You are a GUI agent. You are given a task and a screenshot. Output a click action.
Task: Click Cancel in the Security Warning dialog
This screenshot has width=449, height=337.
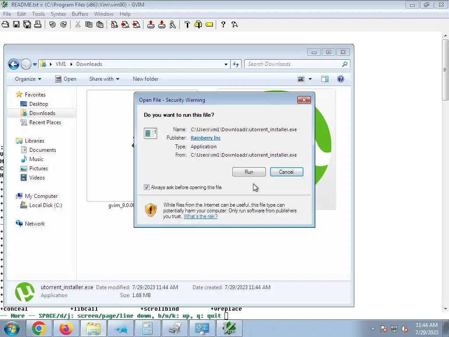tap(286, 172)
